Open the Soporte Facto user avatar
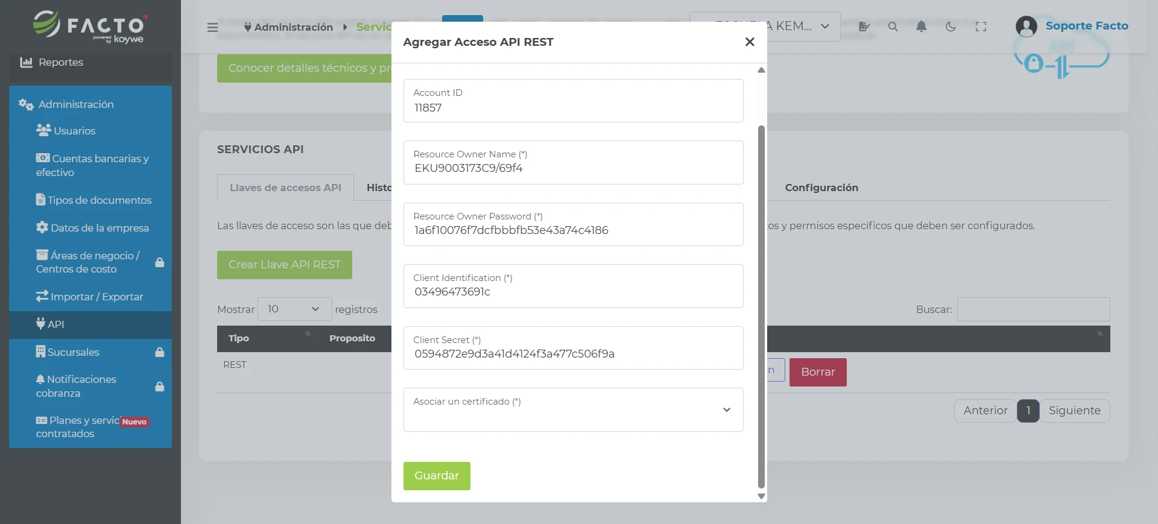The height and width of the screenshot is (524, 1158). pyautogui.click(x=1027, y=26)
